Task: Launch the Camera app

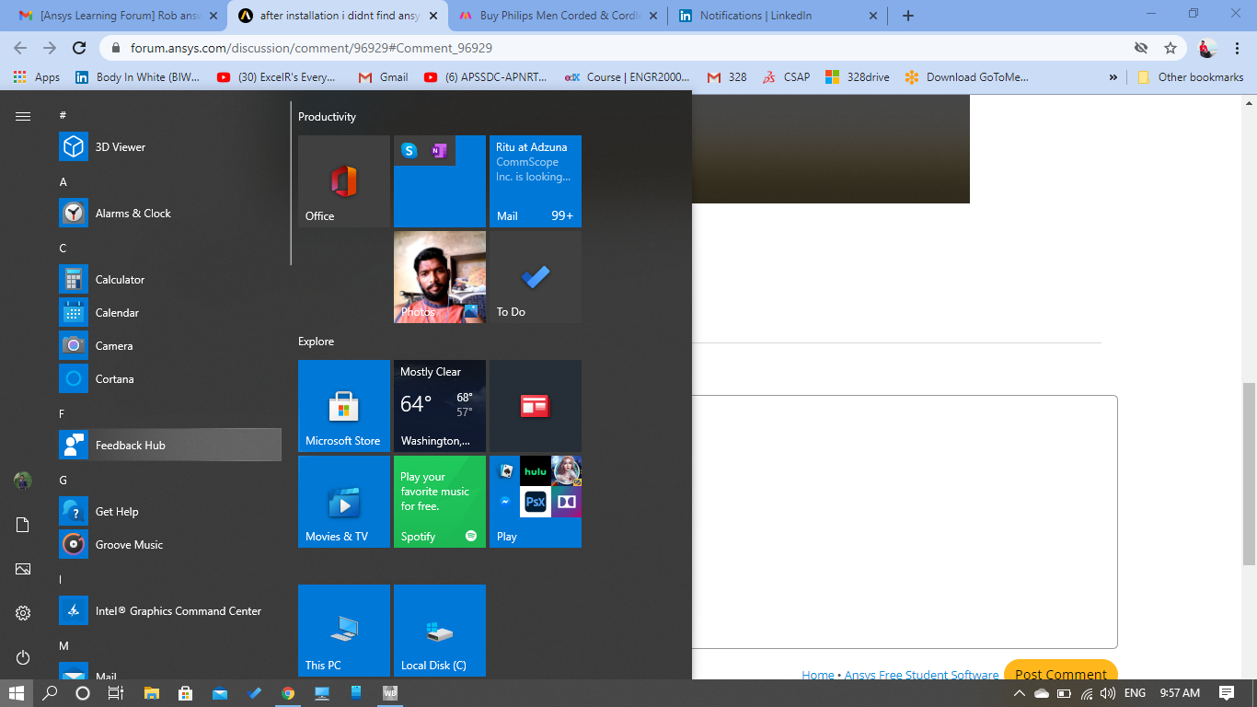Action: pos(170,346)
